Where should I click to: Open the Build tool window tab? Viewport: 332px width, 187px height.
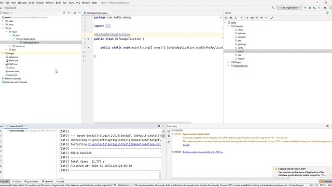(x=60, y=182)
